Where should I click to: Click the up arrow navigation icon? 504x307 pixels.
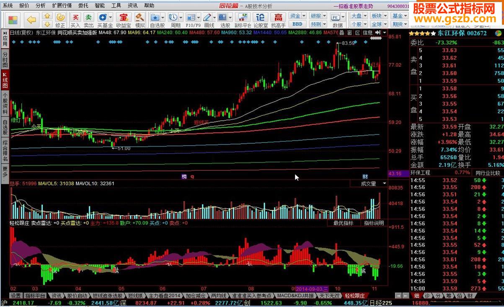click(47, 16)
